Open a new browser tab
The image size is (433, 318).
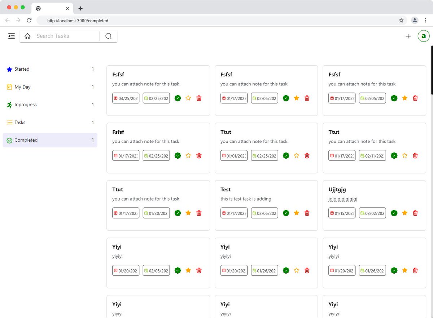pyautogui.click(x=80, y=8)
